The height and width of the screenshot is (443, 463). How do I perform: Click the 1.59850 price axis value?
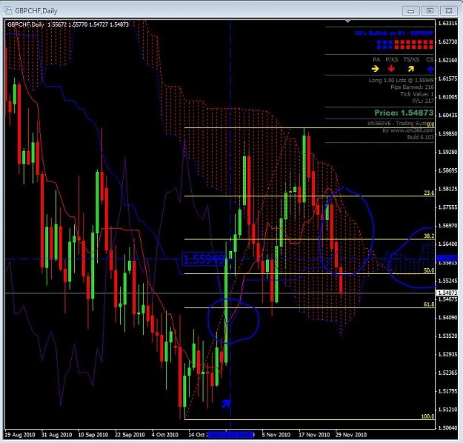(x=447, y=134)
